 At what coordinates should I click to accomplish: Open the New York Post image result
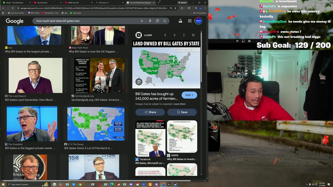coord(98,35)
